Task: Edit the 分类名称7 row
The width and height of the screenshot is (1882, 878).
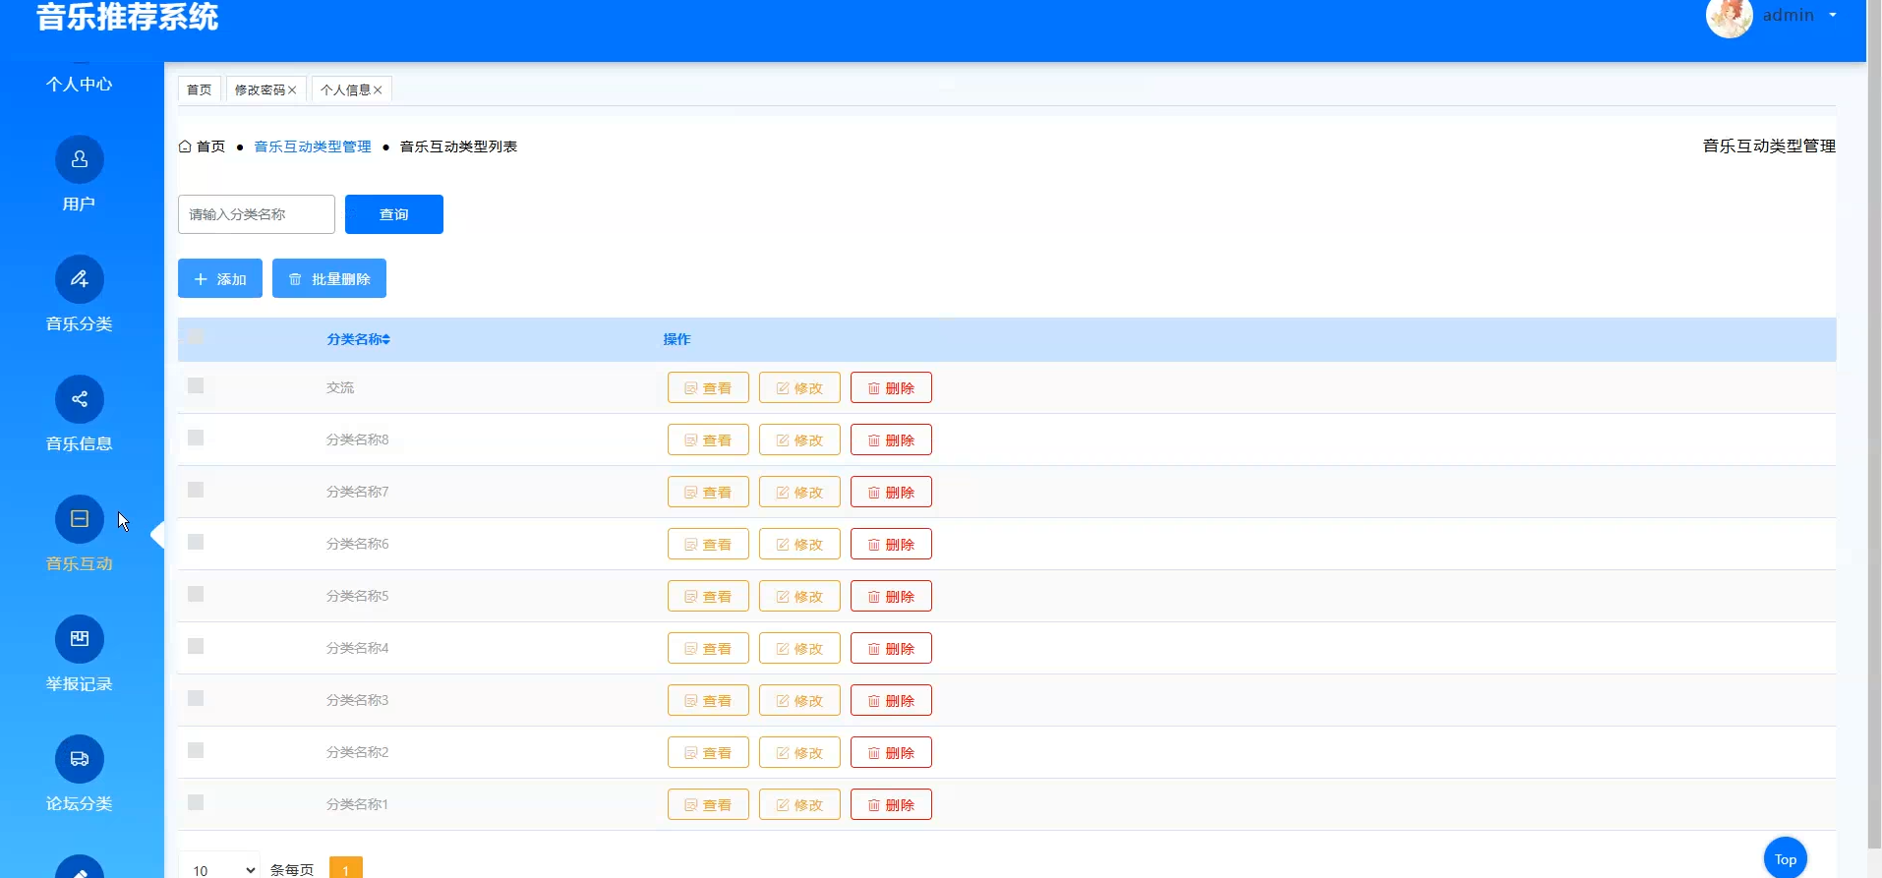Action: tap(799, 492)
